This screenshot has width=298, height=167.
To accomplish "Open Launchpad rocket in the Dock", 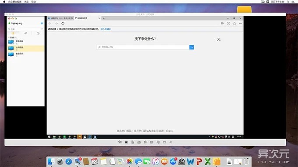I will click(60, 161).
